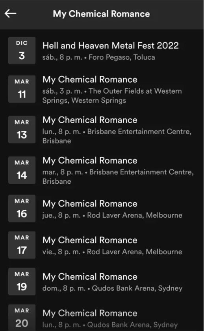The height and width of the screenshot is (331, 204).
Task: Open Monday Qudos Bank Arena Sydney concert
Action: click(102, 318)
